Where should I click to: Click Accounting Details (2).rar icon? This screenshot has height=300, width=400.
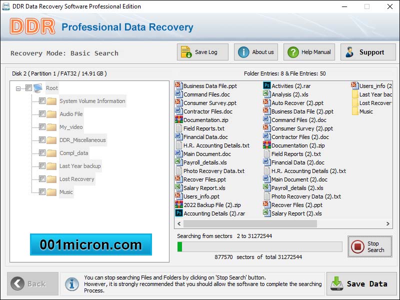point(179,213)
